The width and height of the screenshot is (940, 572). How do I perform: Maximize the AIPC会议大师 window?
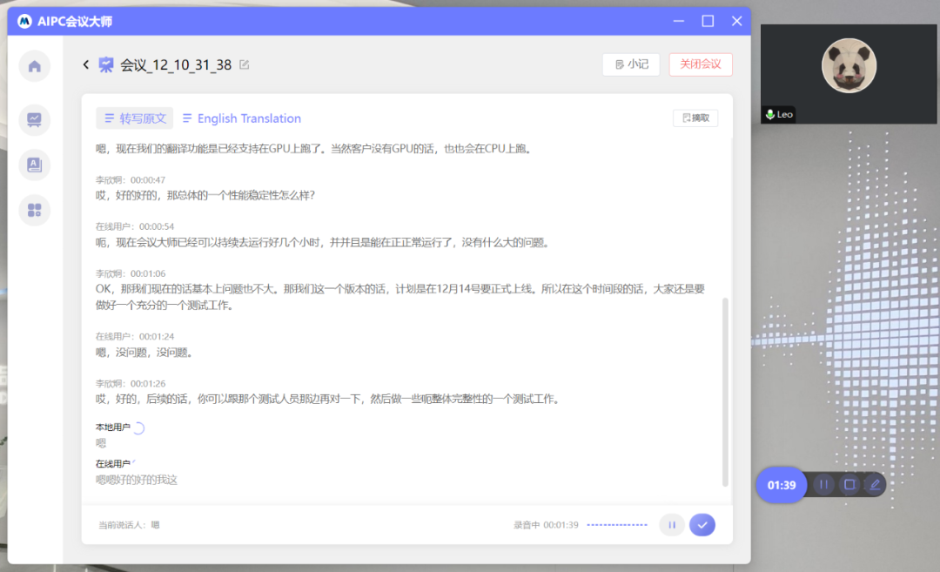point(708,21)
